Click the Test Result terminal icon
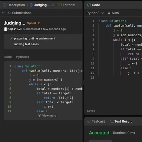 [x=111, y=122]
